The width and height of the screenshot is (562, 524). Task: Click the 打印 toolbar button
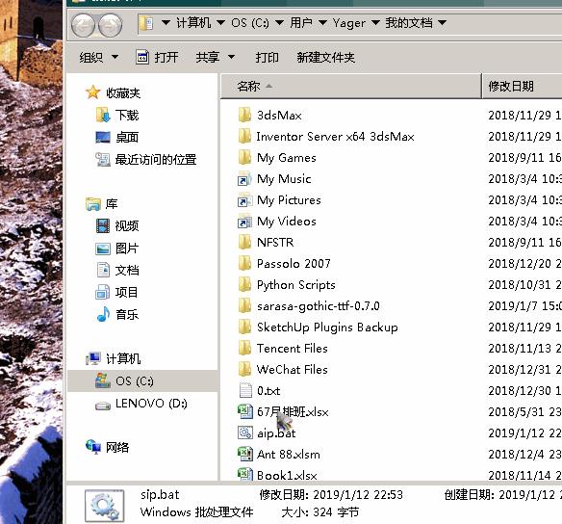pos(267,58)
